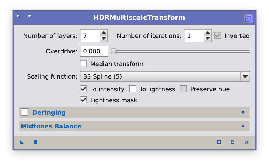Viewport: 269px width, 165px height.
Task: Click the New Instance triangle icon
Action: click(22, 142)
